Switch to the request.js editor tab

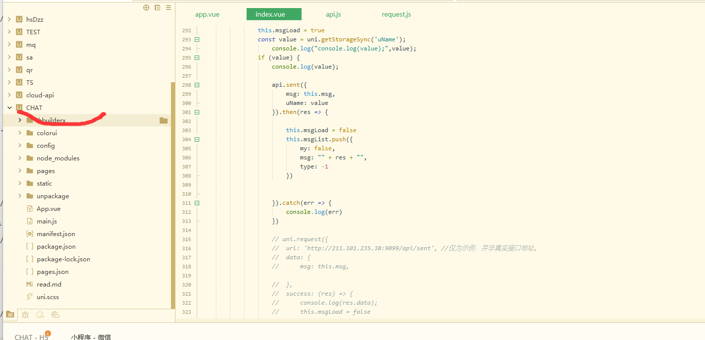tap(396, 14)
